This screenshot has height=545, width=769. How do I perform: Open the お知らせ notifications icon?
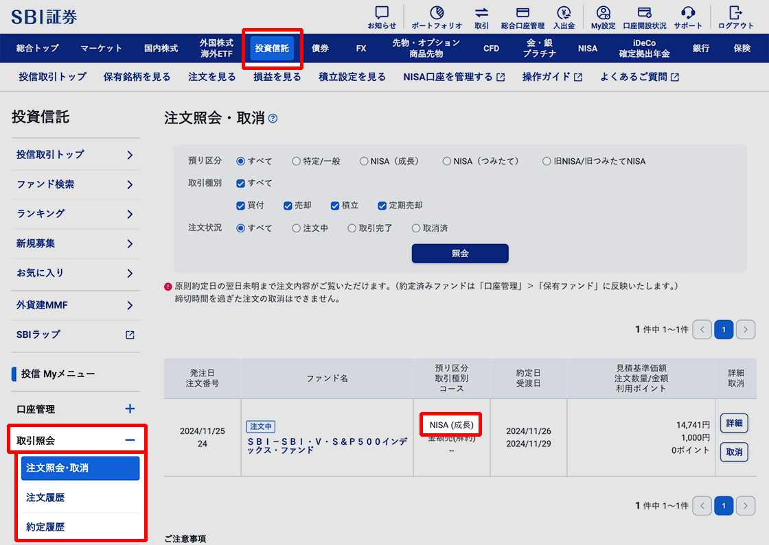coord(382,13)
